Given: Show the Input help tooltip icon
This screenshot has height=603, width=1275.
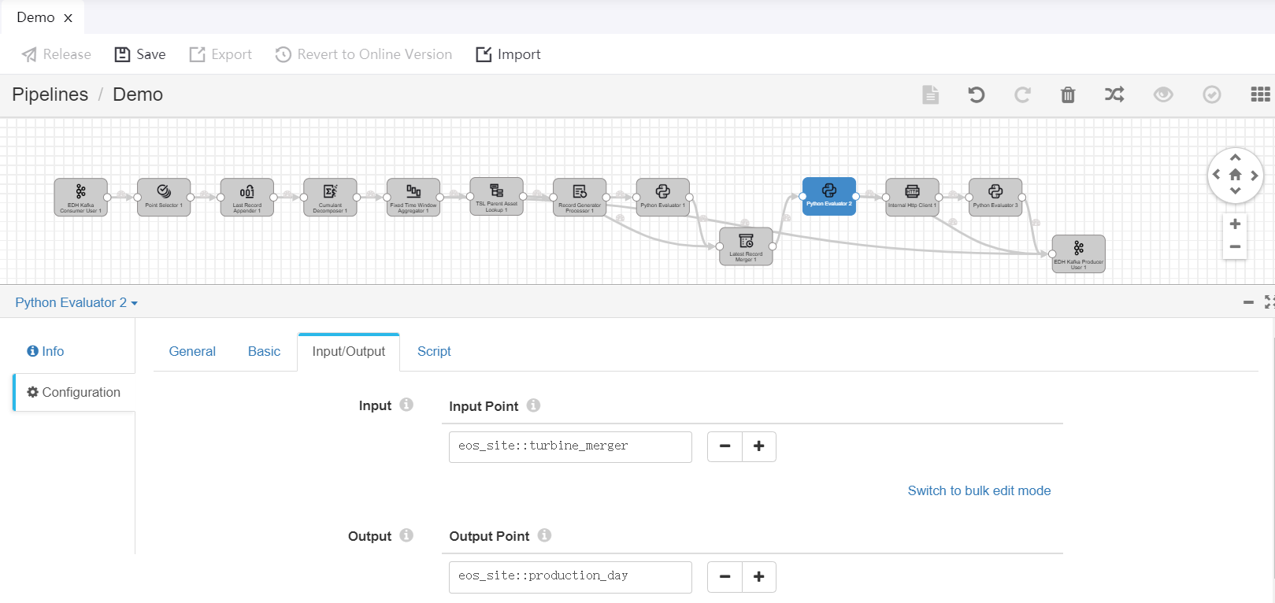Looking at the screenshot, I should [406, 405].
